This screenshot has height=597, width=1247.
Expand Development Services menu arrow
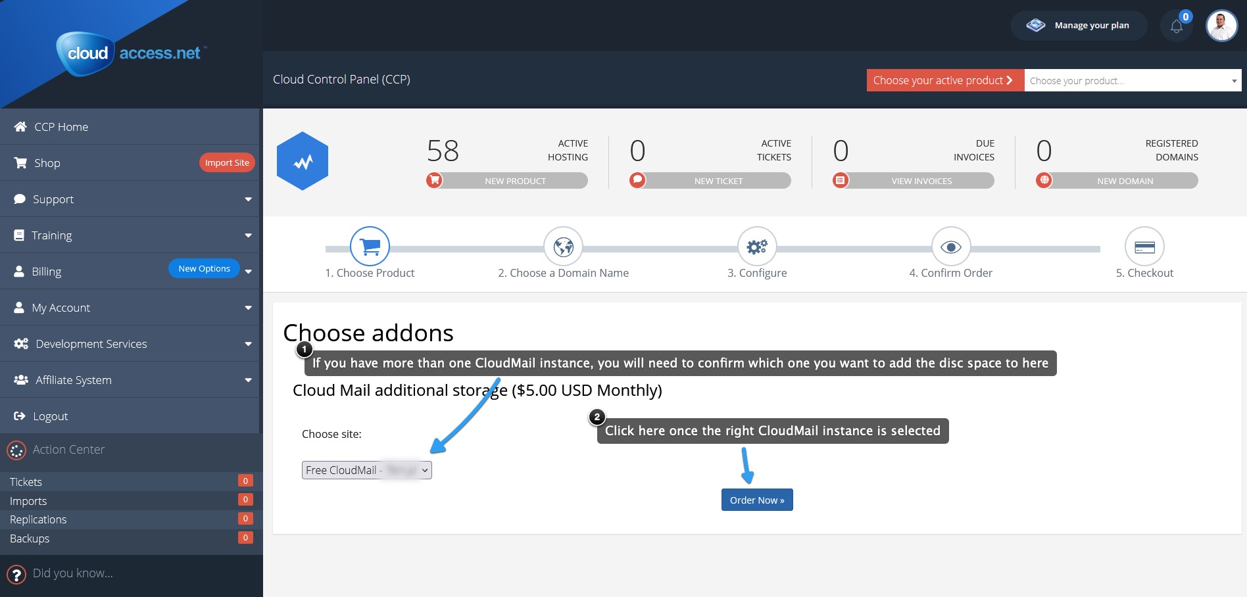[x=248, y=344]
